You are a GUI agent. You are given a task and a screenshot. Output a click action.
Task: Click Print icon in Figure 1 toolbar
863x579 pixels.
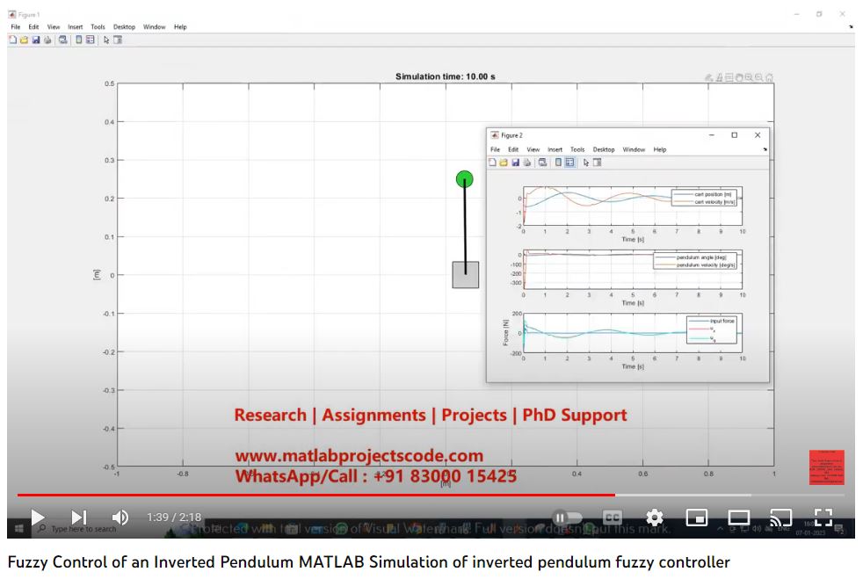pos(47,40)
